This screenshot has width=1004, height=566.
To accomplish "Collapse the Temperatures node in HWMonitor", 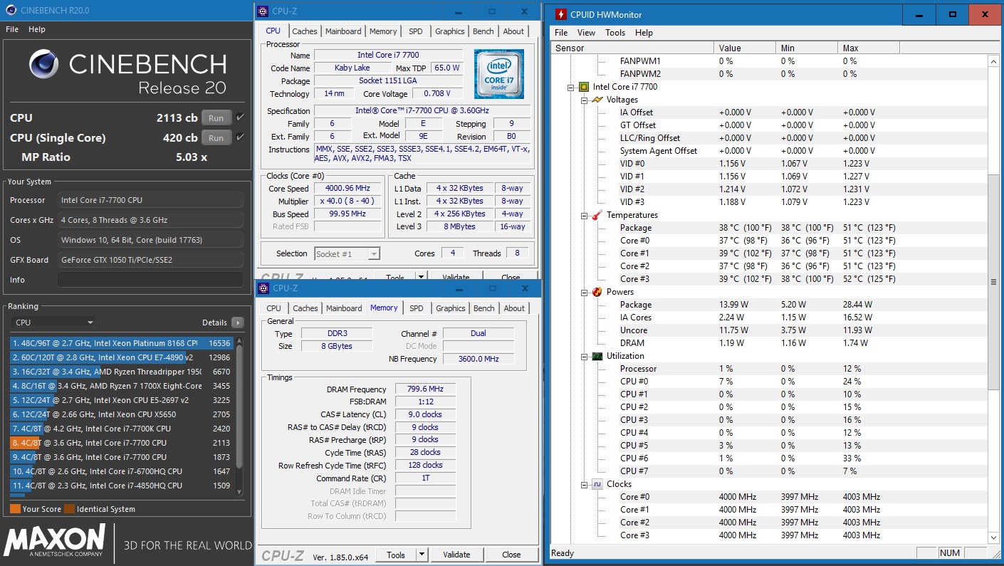I will [584, 216].
